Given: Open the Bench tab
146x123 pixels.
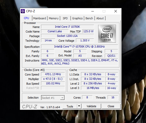Looking at the screenshot, I should (x=89, y=18).
